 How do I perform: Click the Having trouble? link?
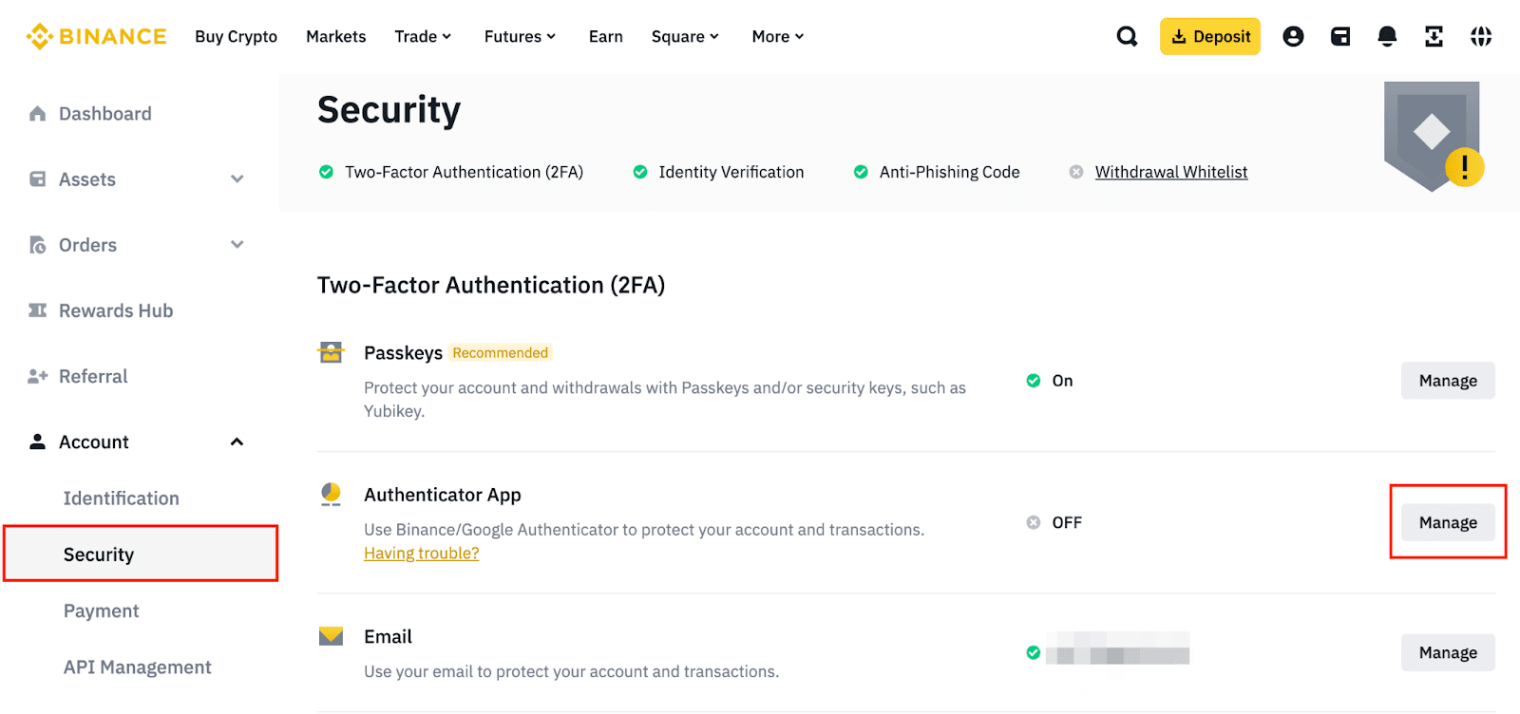pos(421,554)
